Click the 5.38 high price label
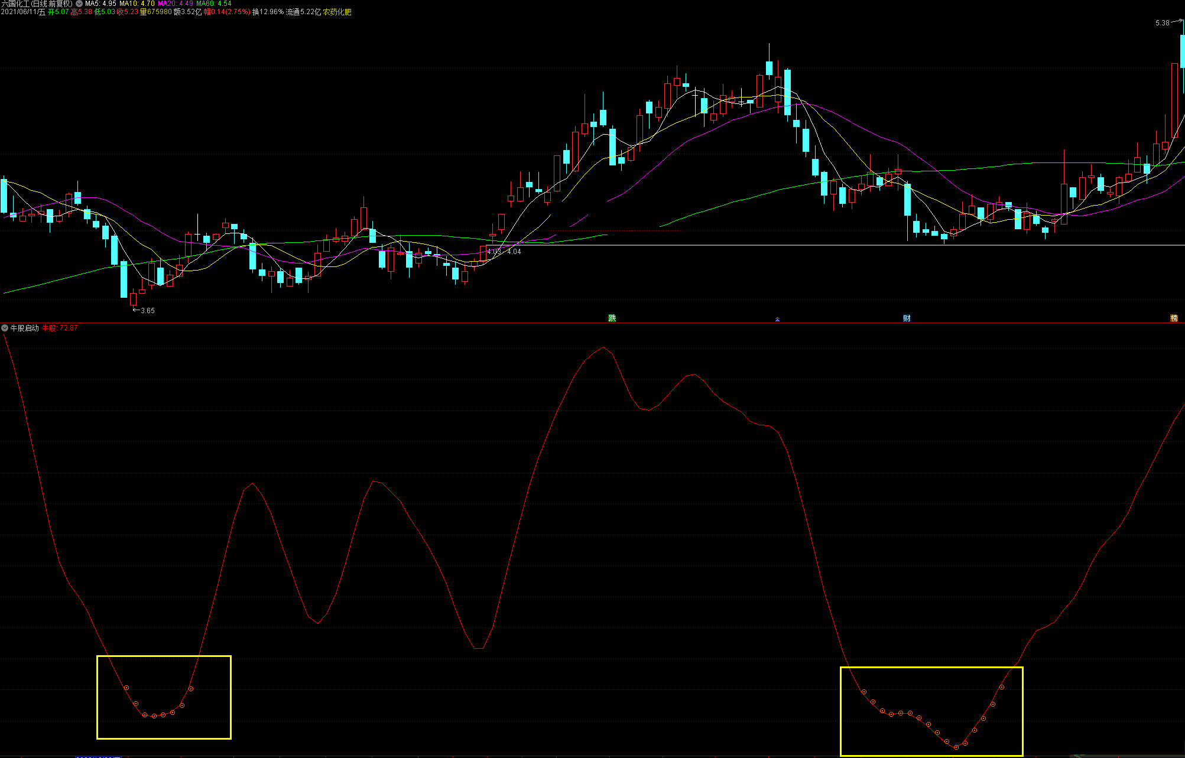Image resolution: width=1185 pixels, height=758 pixels. click(1163, 23)
